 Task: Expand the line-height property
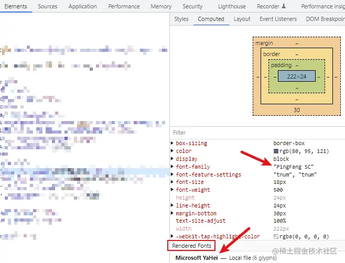[x=172, y=205]
